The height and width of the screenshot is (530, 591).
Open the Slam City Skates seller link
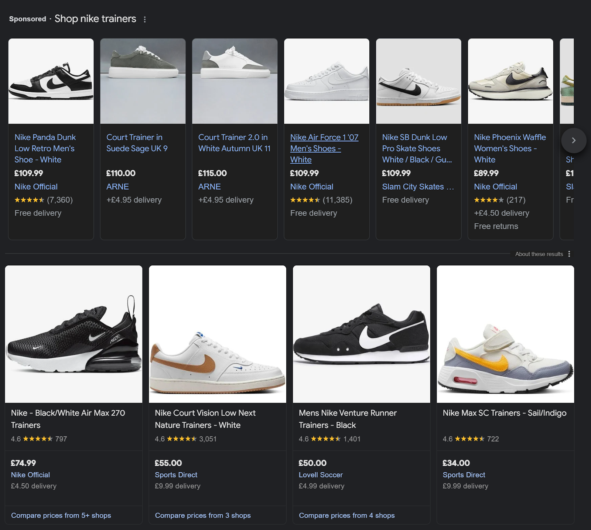point(418,187)
